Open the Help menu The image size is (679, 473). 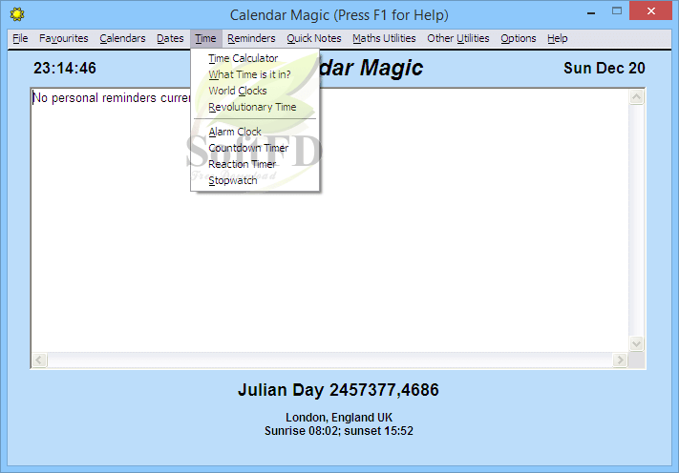[x=558, y=38]
